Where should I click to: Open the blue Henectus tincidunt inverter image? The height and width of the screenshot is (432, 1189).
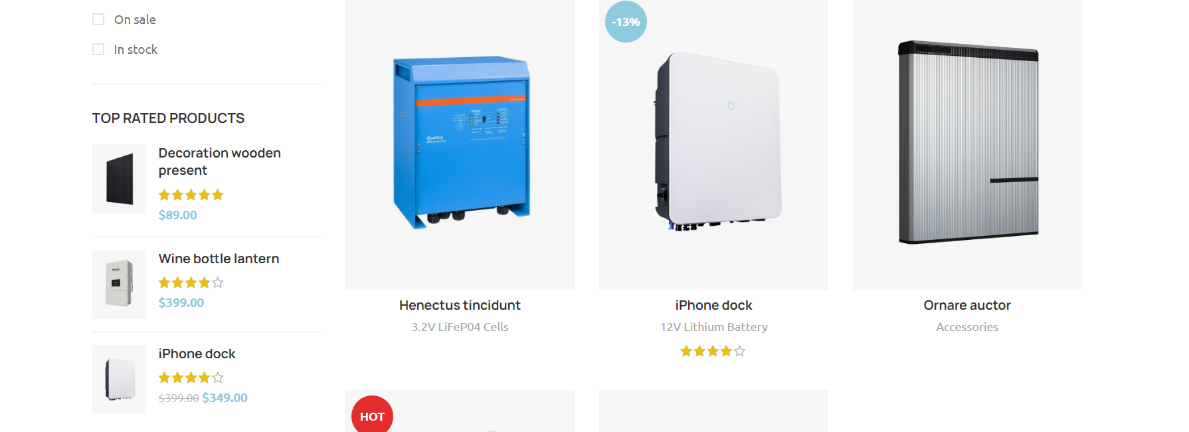pos(460,144)
